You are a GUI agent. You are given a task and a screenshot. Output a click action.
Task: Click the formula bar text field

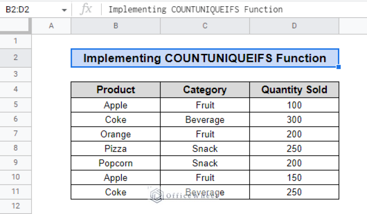tap(229, 10)
